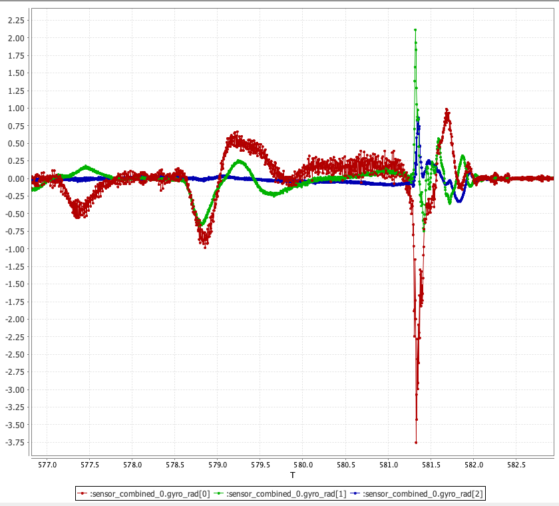559x506 pixels.
Task: Click the blue gyro_rad[2] legend marker
Action: (x=355, y=493)
